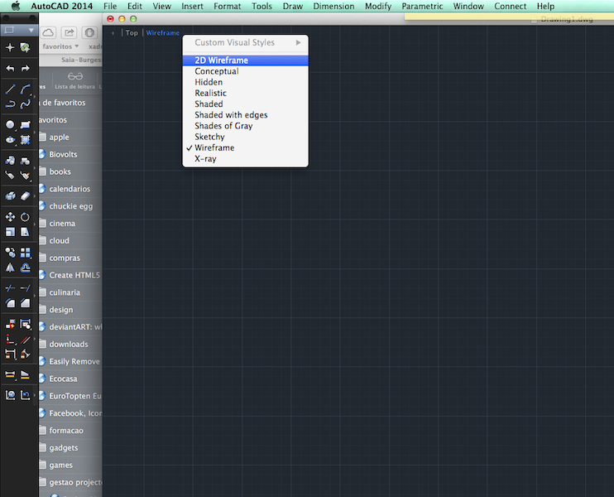This screenshot has width=614, height=497.
Task: Click the Redo arrow icon
Action: [26, 69]
